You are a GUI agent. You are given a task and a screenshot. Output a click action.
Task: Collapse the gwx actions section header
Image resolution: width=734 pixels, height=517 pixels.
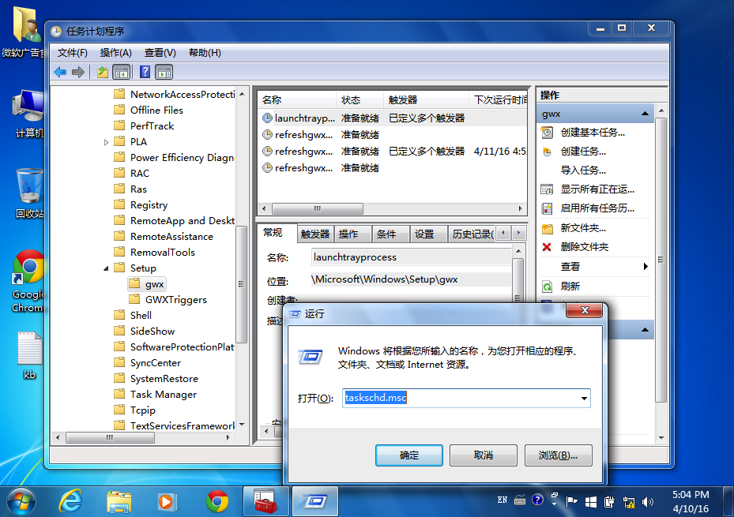(x=645, y=114)
